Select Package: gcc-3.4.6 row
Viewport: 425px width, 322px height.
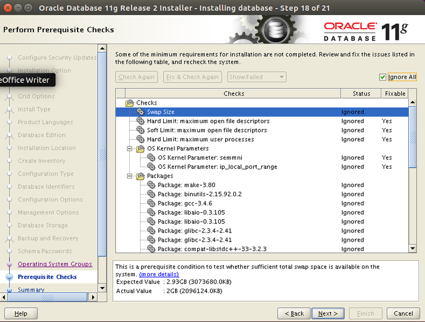pyautogui.click(x=262, y=203)
